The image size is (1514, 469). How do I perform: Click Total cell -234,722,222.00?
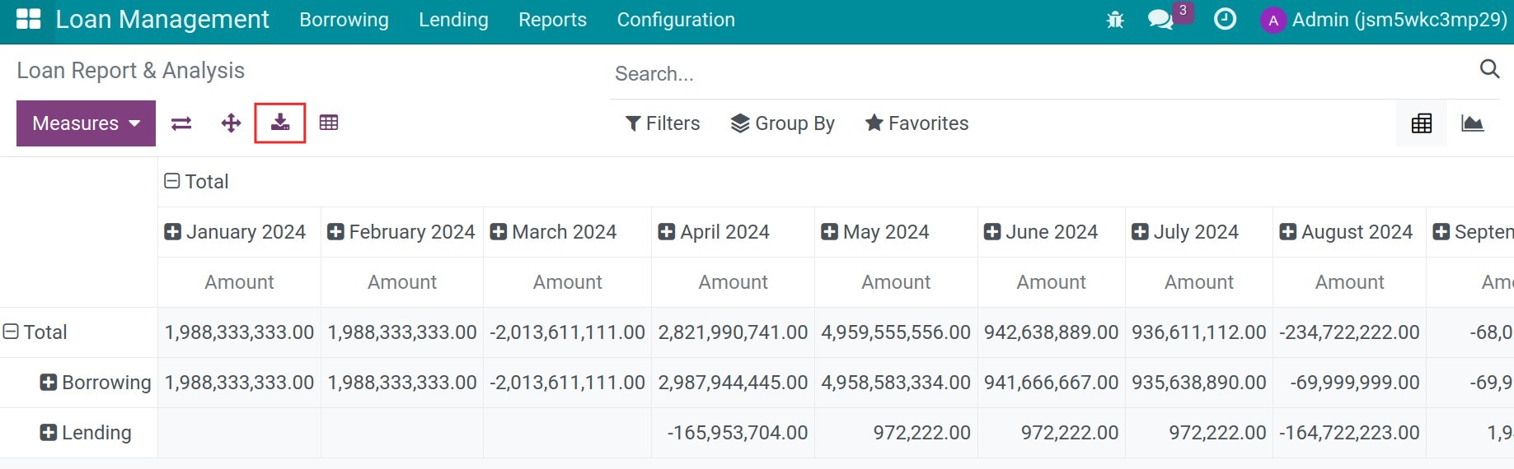1349,332
